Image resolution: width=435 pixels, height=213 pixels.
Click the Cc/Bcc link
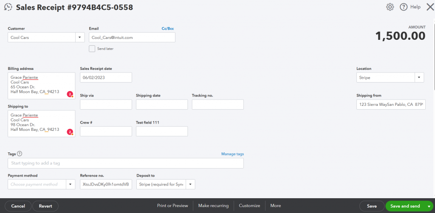pos(168,28)
